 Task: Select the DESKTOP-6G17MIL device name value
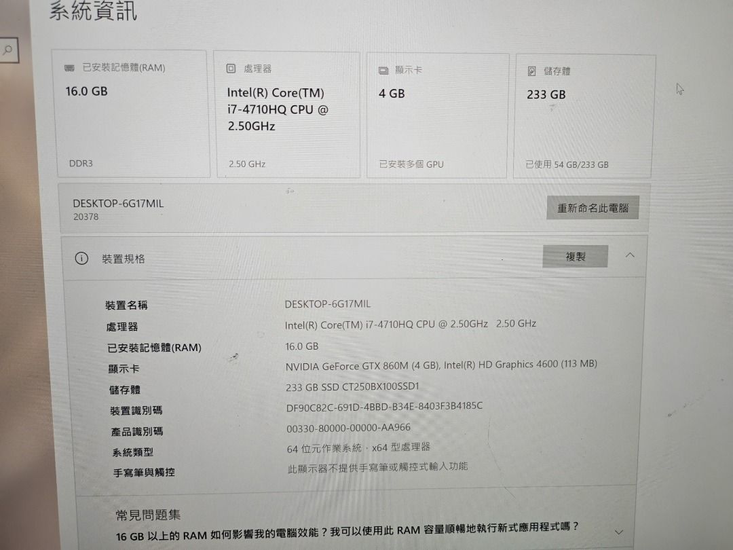[x=328, y=304]
